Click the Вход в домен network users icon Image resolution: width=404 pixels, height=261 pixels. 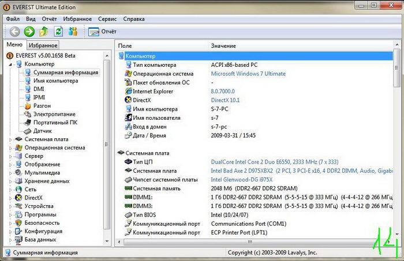(x=128, y=127)
